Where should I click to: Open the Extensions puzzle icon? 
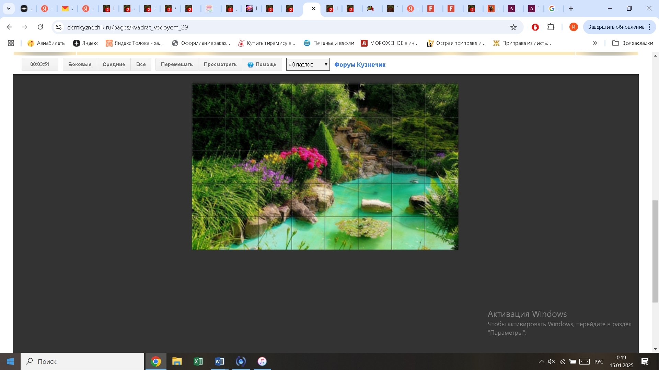click(551, 27)
